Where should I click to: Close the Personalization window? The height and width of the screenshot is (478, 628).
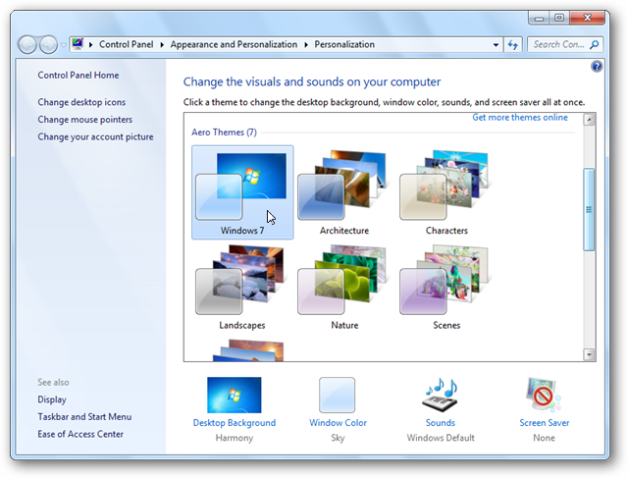587,18
